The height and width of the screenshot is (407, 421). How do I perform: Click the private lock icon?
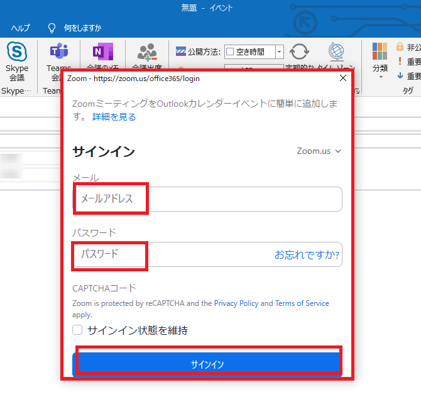point(400,46)
